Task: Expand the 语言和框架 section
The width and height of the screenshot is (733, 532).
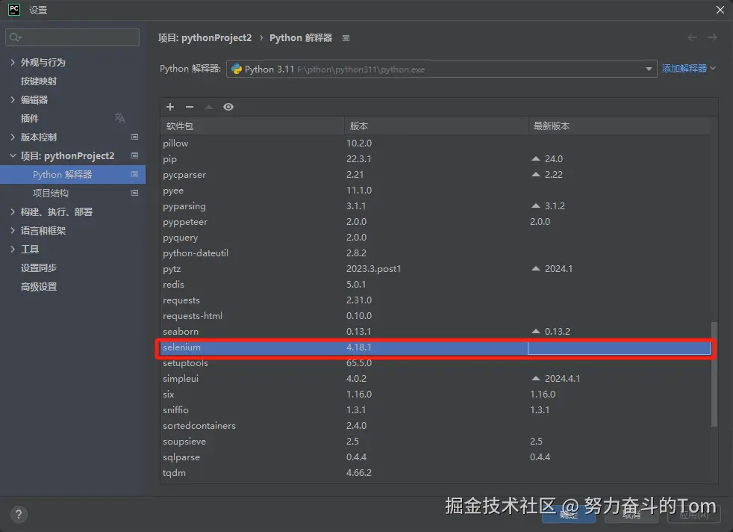Action: tap(13, 231)
